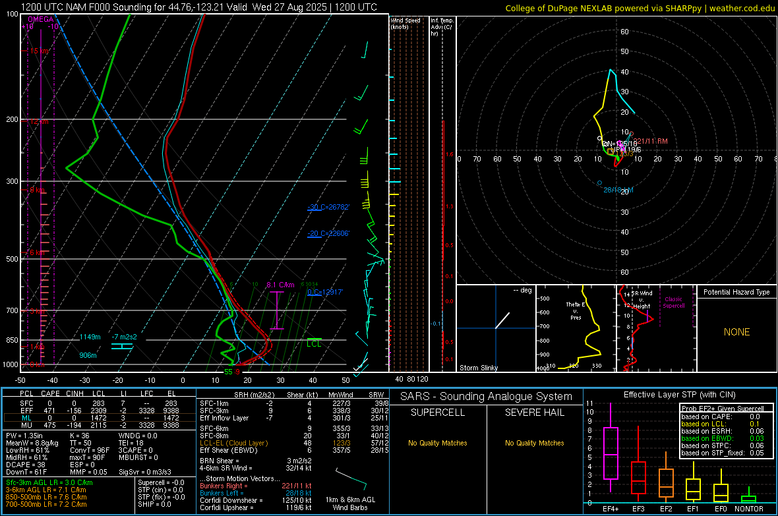Click the Storm Slinky panel label

point(478,368)
